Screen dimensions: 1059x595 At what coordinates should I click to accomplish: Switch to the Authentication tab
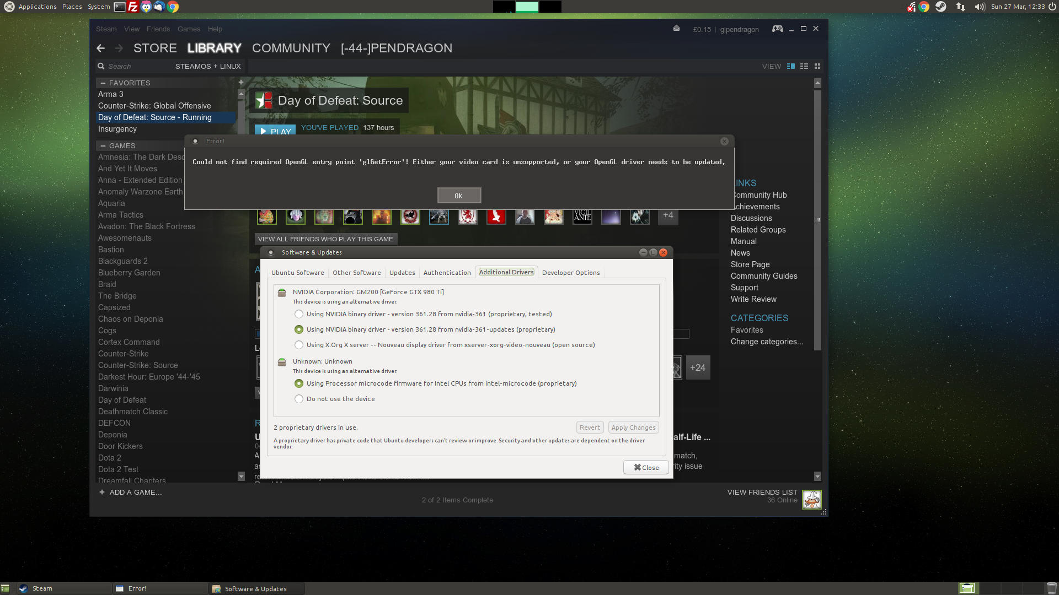(447, 273)
